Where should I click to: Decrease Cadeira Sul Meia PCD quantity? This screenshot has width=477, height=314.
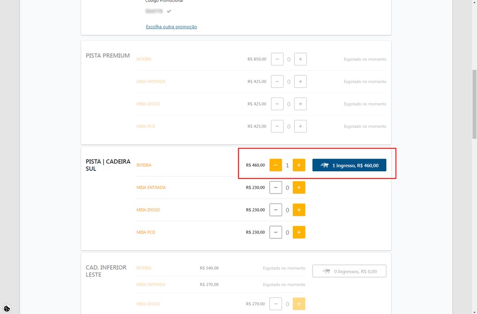point(276,232)
